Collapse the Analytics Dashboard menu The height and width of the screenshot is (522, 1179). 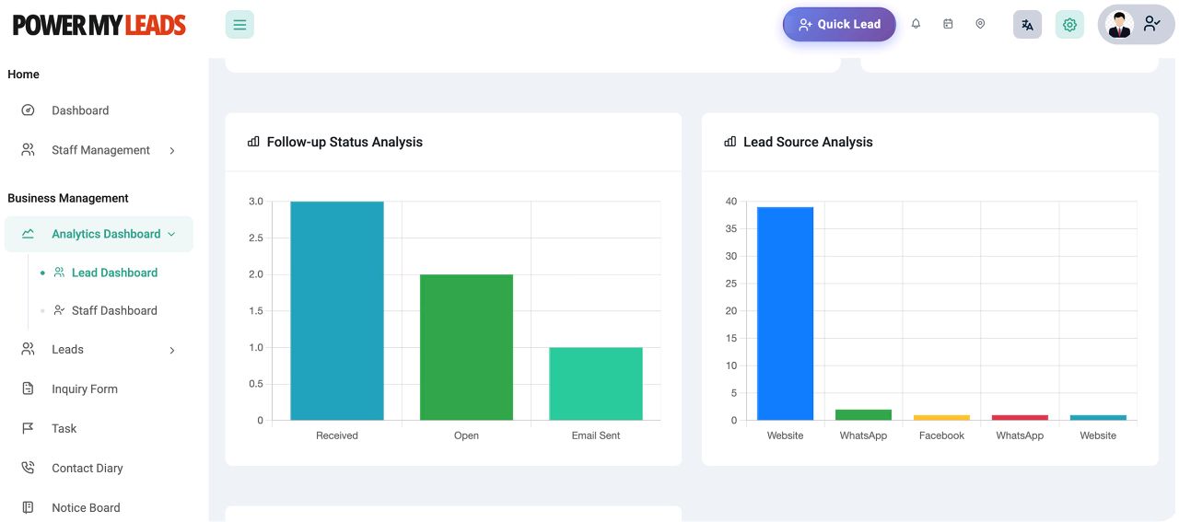[171, 235]
